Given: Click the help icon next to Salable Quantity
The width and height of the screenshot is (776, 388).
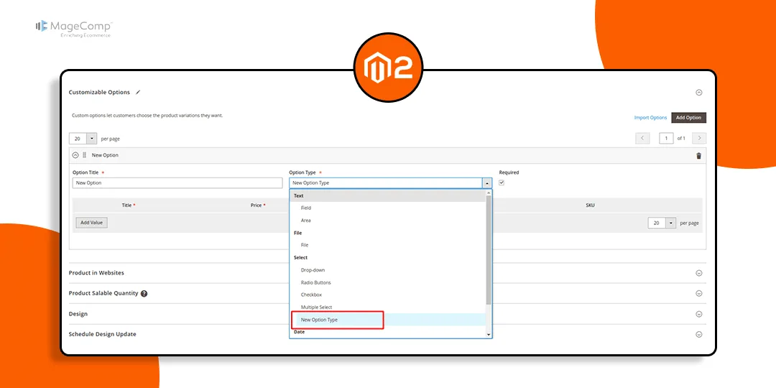Looking at the screenshot, I should 144,293.
